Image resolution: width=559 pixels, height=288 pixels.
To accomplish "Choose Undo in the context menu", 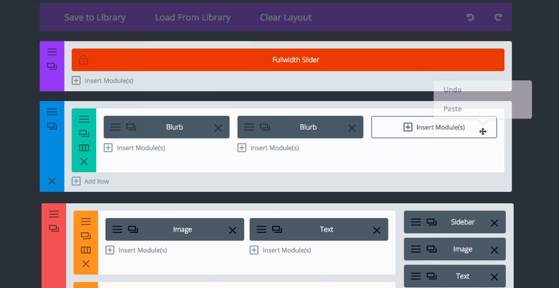I will tap(452, 90).
